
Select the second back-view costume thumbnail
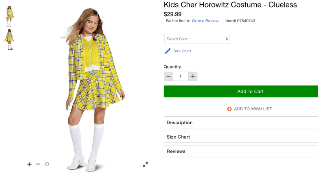(9, 39)
